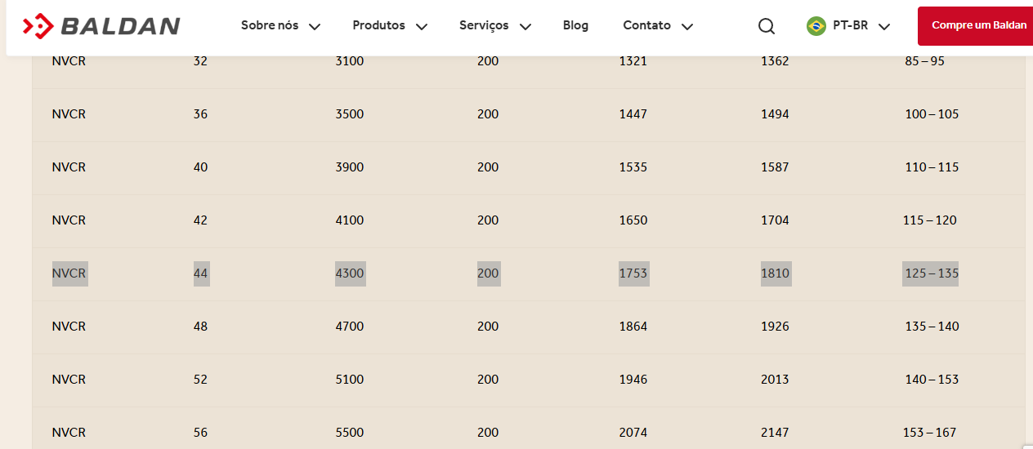This screenshot has height=449, width=1033.
Task: Open the PT-BR language selector arrow
Action: tap(883, 26)
